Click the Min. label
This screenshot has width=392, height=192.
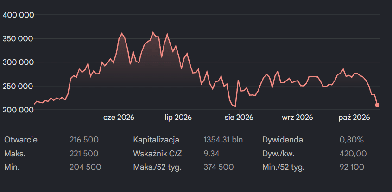[12, 167]
